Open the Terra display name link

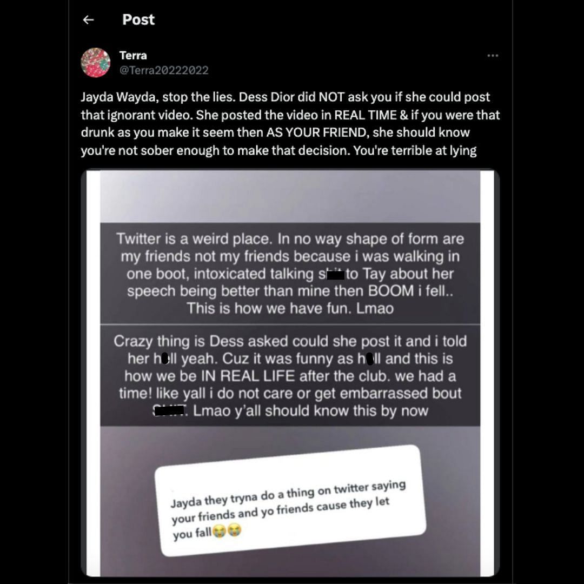point(133,56)
